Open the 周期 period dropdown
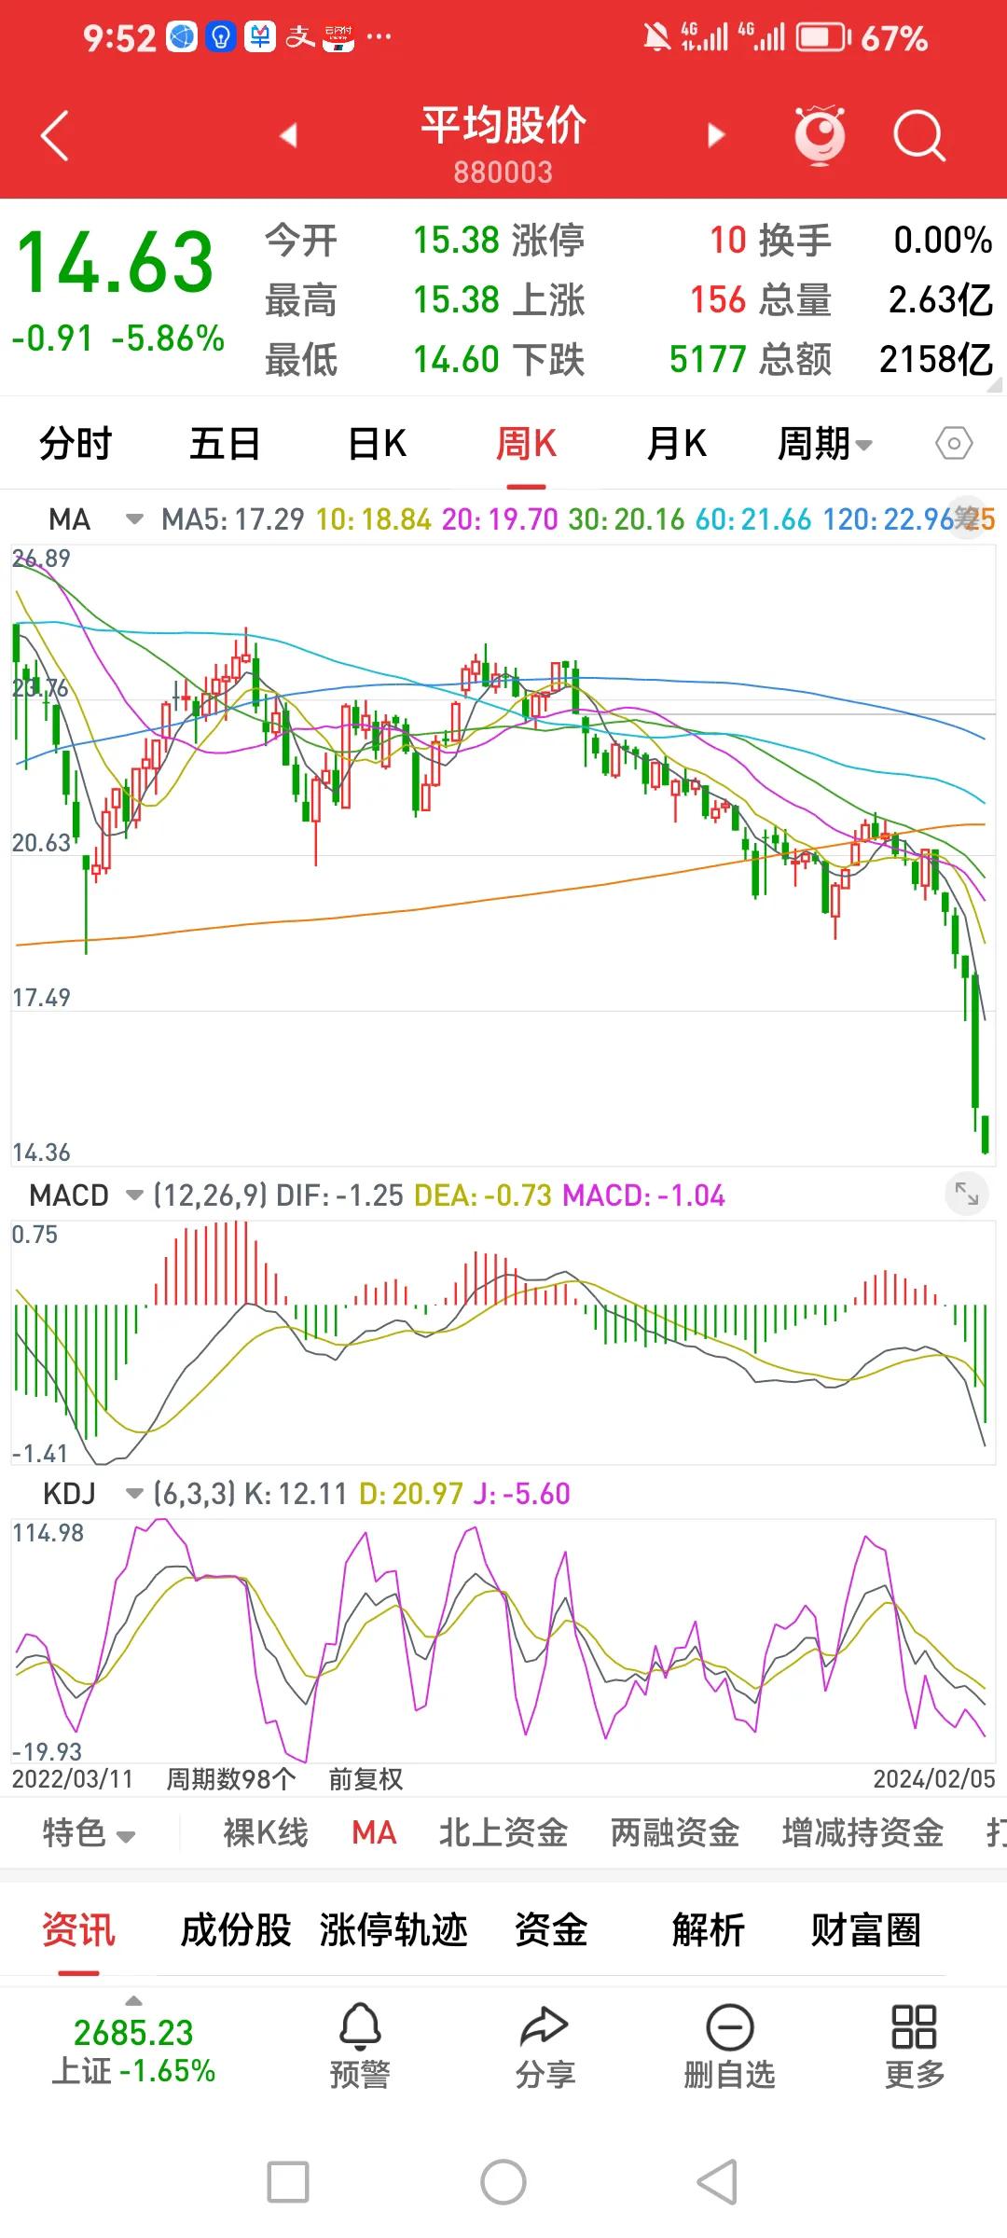 tap(824, 444)
